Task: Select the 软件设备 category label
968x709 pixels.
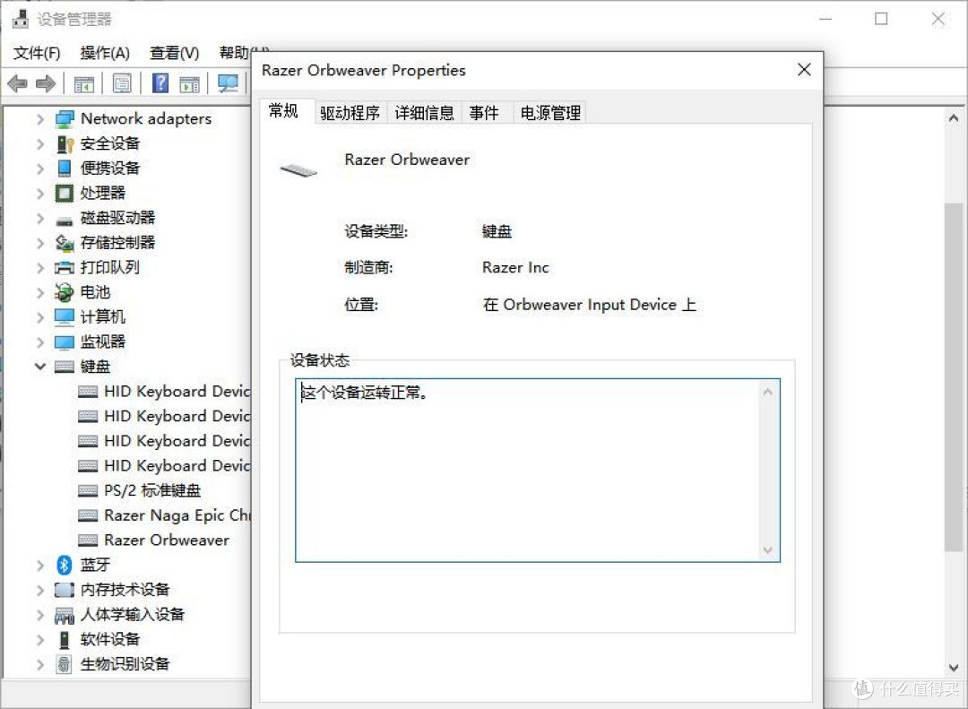Action: pyautogui.click(x=110, y=638)
